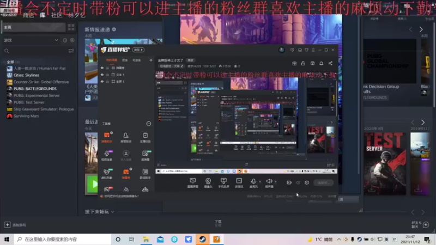The image size is (436, 245).
Task: Open 读弹幕 tool in toolbox
Action: pyautogui.click(x=145, y=156)
